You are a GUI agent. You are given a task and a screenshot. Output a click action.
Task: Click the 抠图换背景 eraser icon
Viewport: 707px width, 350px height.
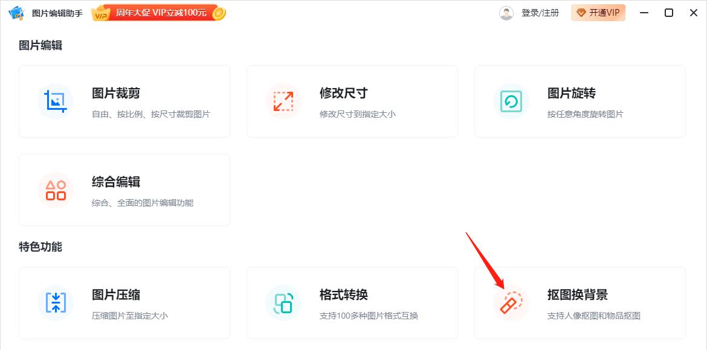point(511,303)
